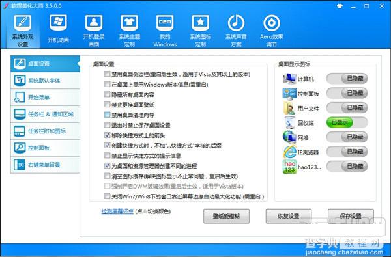Viewport: 391px width, 257px height.
Task: Click the 控制面板 icon image
Action: click(x=289, y=94)
